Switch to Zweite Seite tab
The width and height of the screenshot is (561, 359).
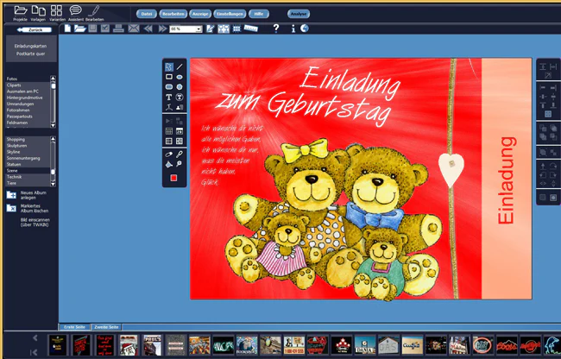tap(106, 327)
